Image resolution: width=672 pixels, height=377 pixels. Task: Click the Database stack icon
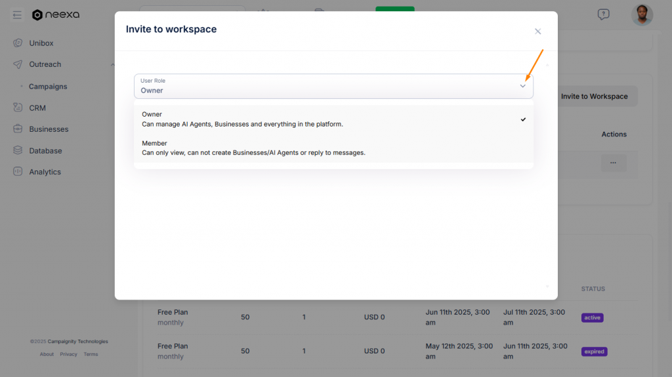click(18, 150)
